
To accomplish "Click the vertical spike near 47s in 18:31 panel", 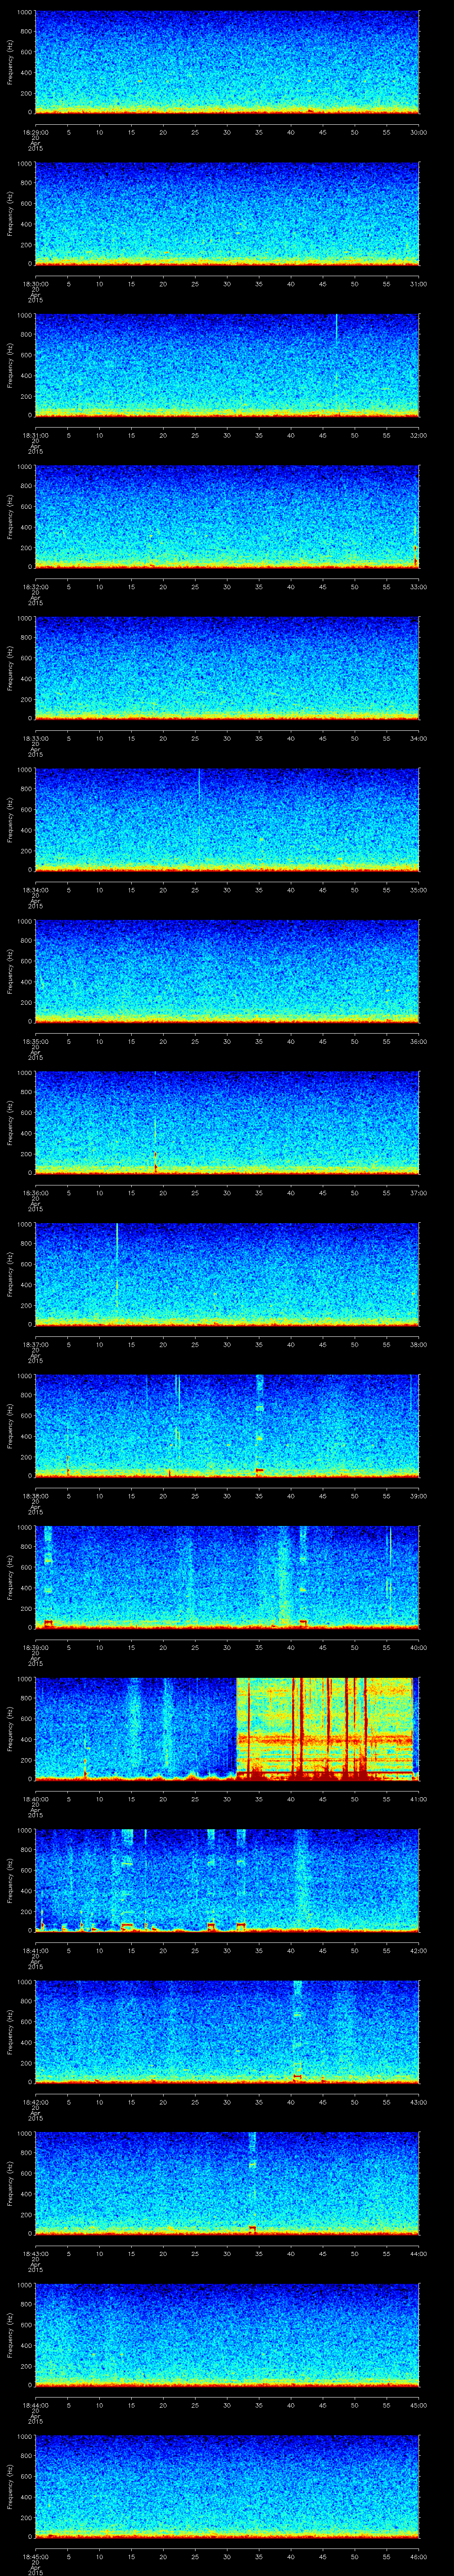I will coord(336,330).
